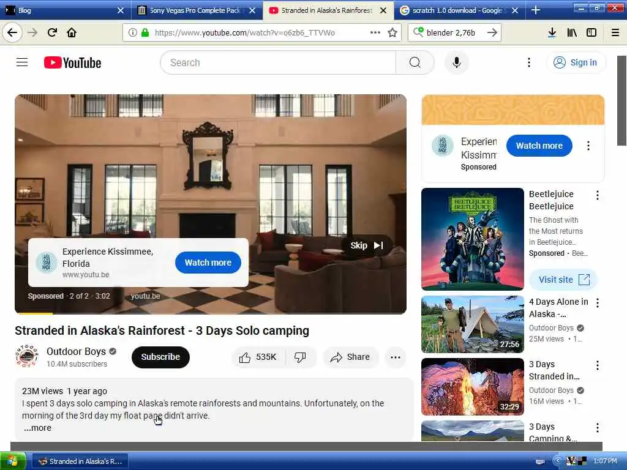Open 4 Days Alone in Alaska video thumbnail
This screenshot has width=627, height=470.
point(472,324)
